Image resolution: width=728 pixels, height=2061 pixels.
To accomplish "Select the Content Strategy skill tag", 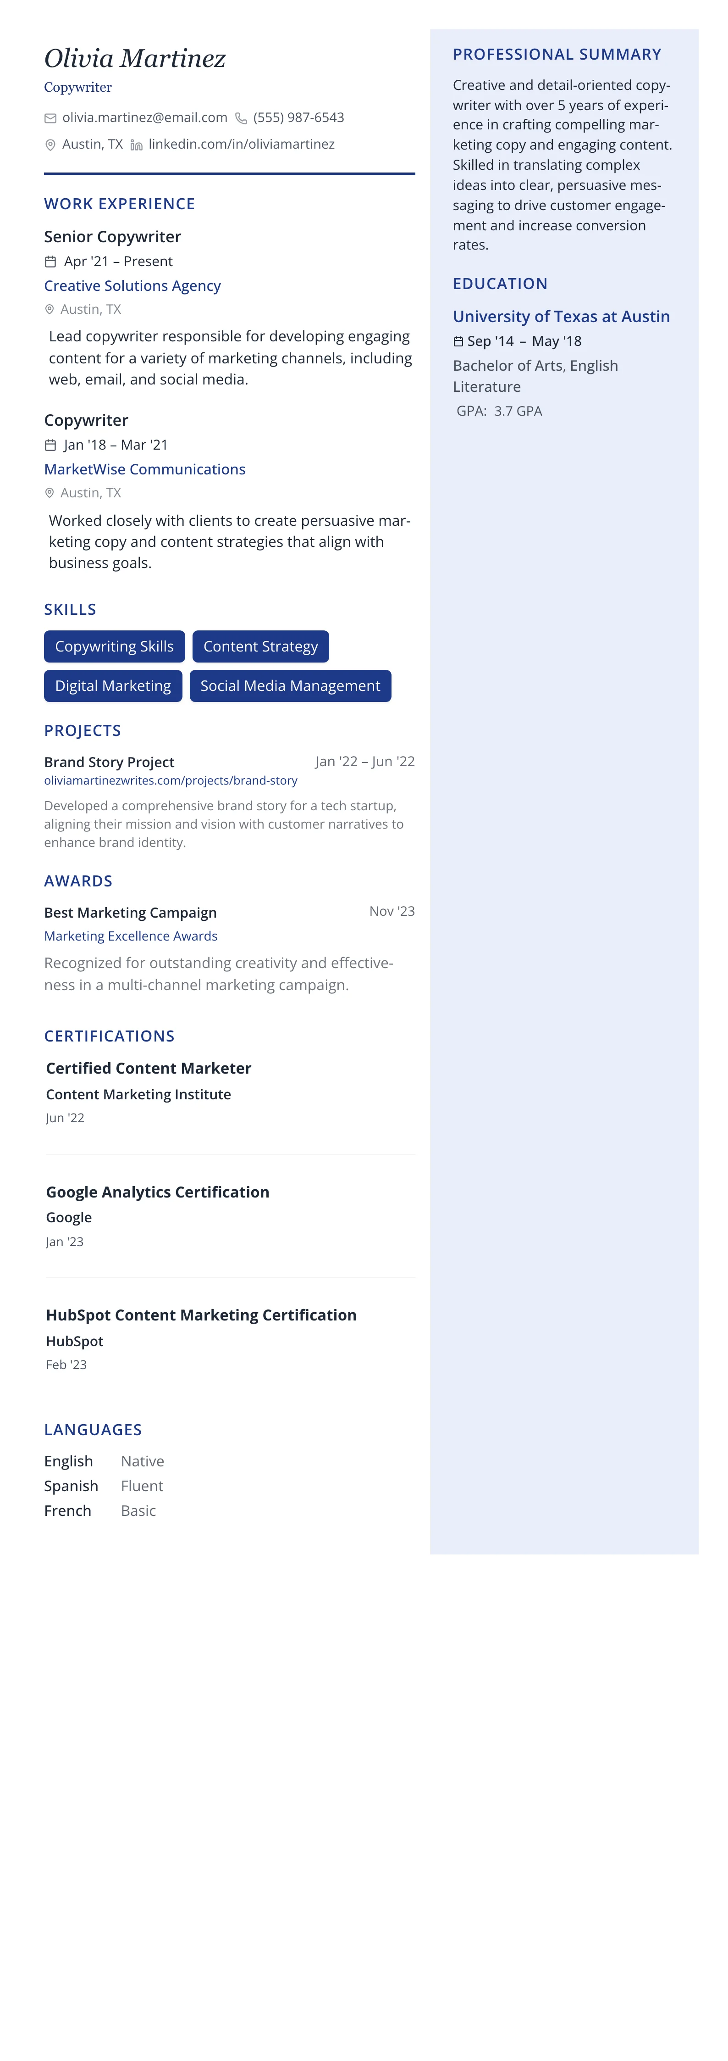I will tap(260, 646).
